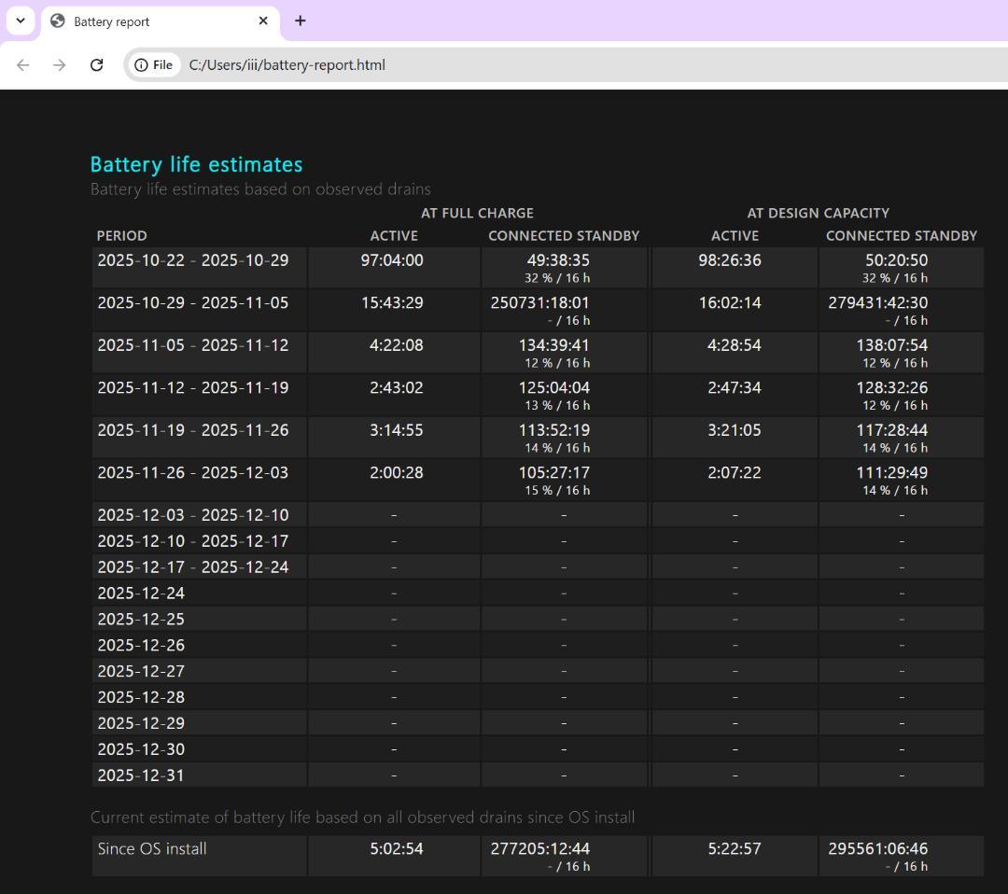Click the Since OS install row label
Screen dimensions: 1008x894
152,848
